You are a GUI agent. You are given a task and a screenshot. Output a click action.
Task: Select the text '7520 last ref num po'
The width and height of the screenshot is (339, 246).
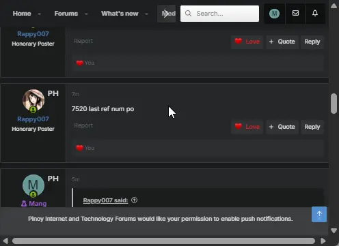pos(103,109)
